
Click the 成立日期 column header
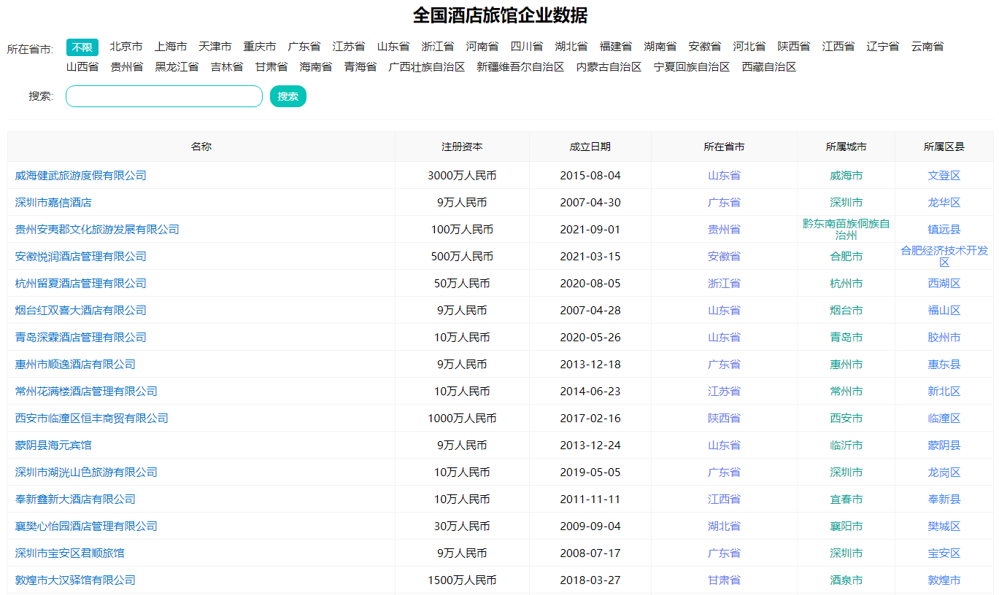(x=590, y=147)
